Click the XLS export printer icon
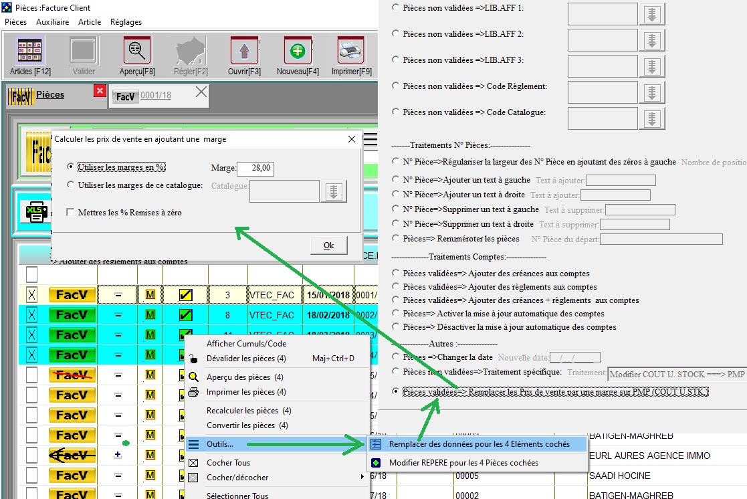The image size is (747, 499). (36, 211)
